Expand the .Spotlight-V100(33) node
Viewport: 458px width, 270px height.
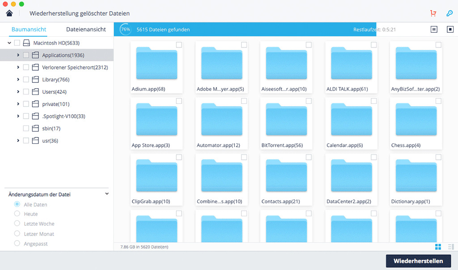pos(18,116)
